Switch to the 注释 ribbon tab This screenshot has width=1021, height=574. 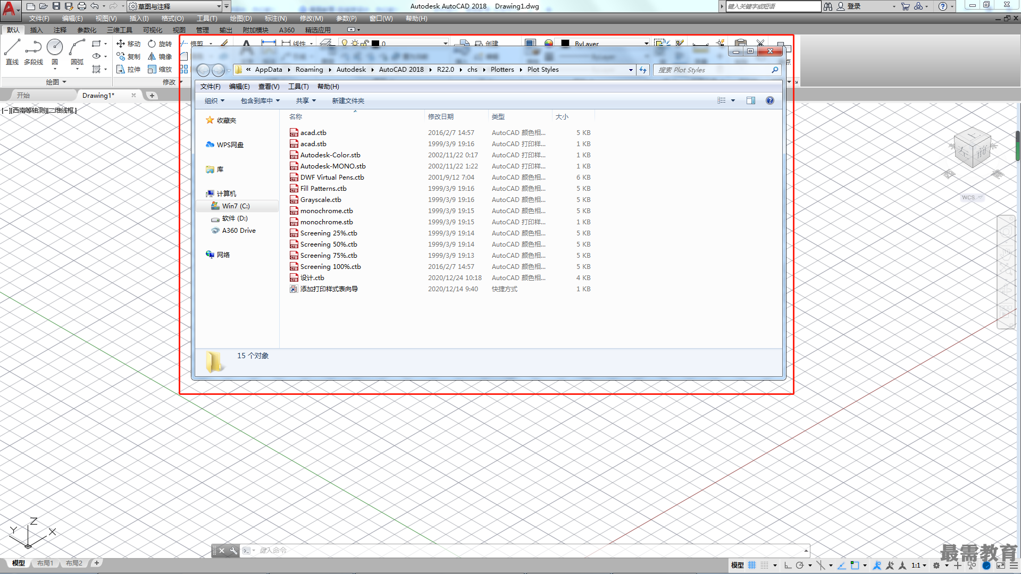[60, 30]
